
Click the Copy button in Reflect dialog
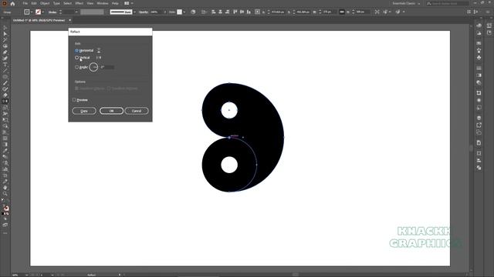[x=84, y=111]
